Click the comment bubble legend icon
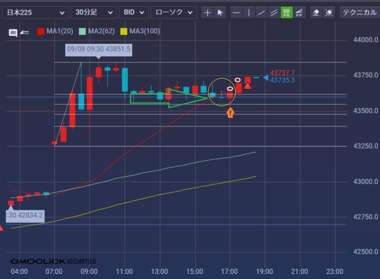Viewport: 380px width, 279px height. pos(13,32)
